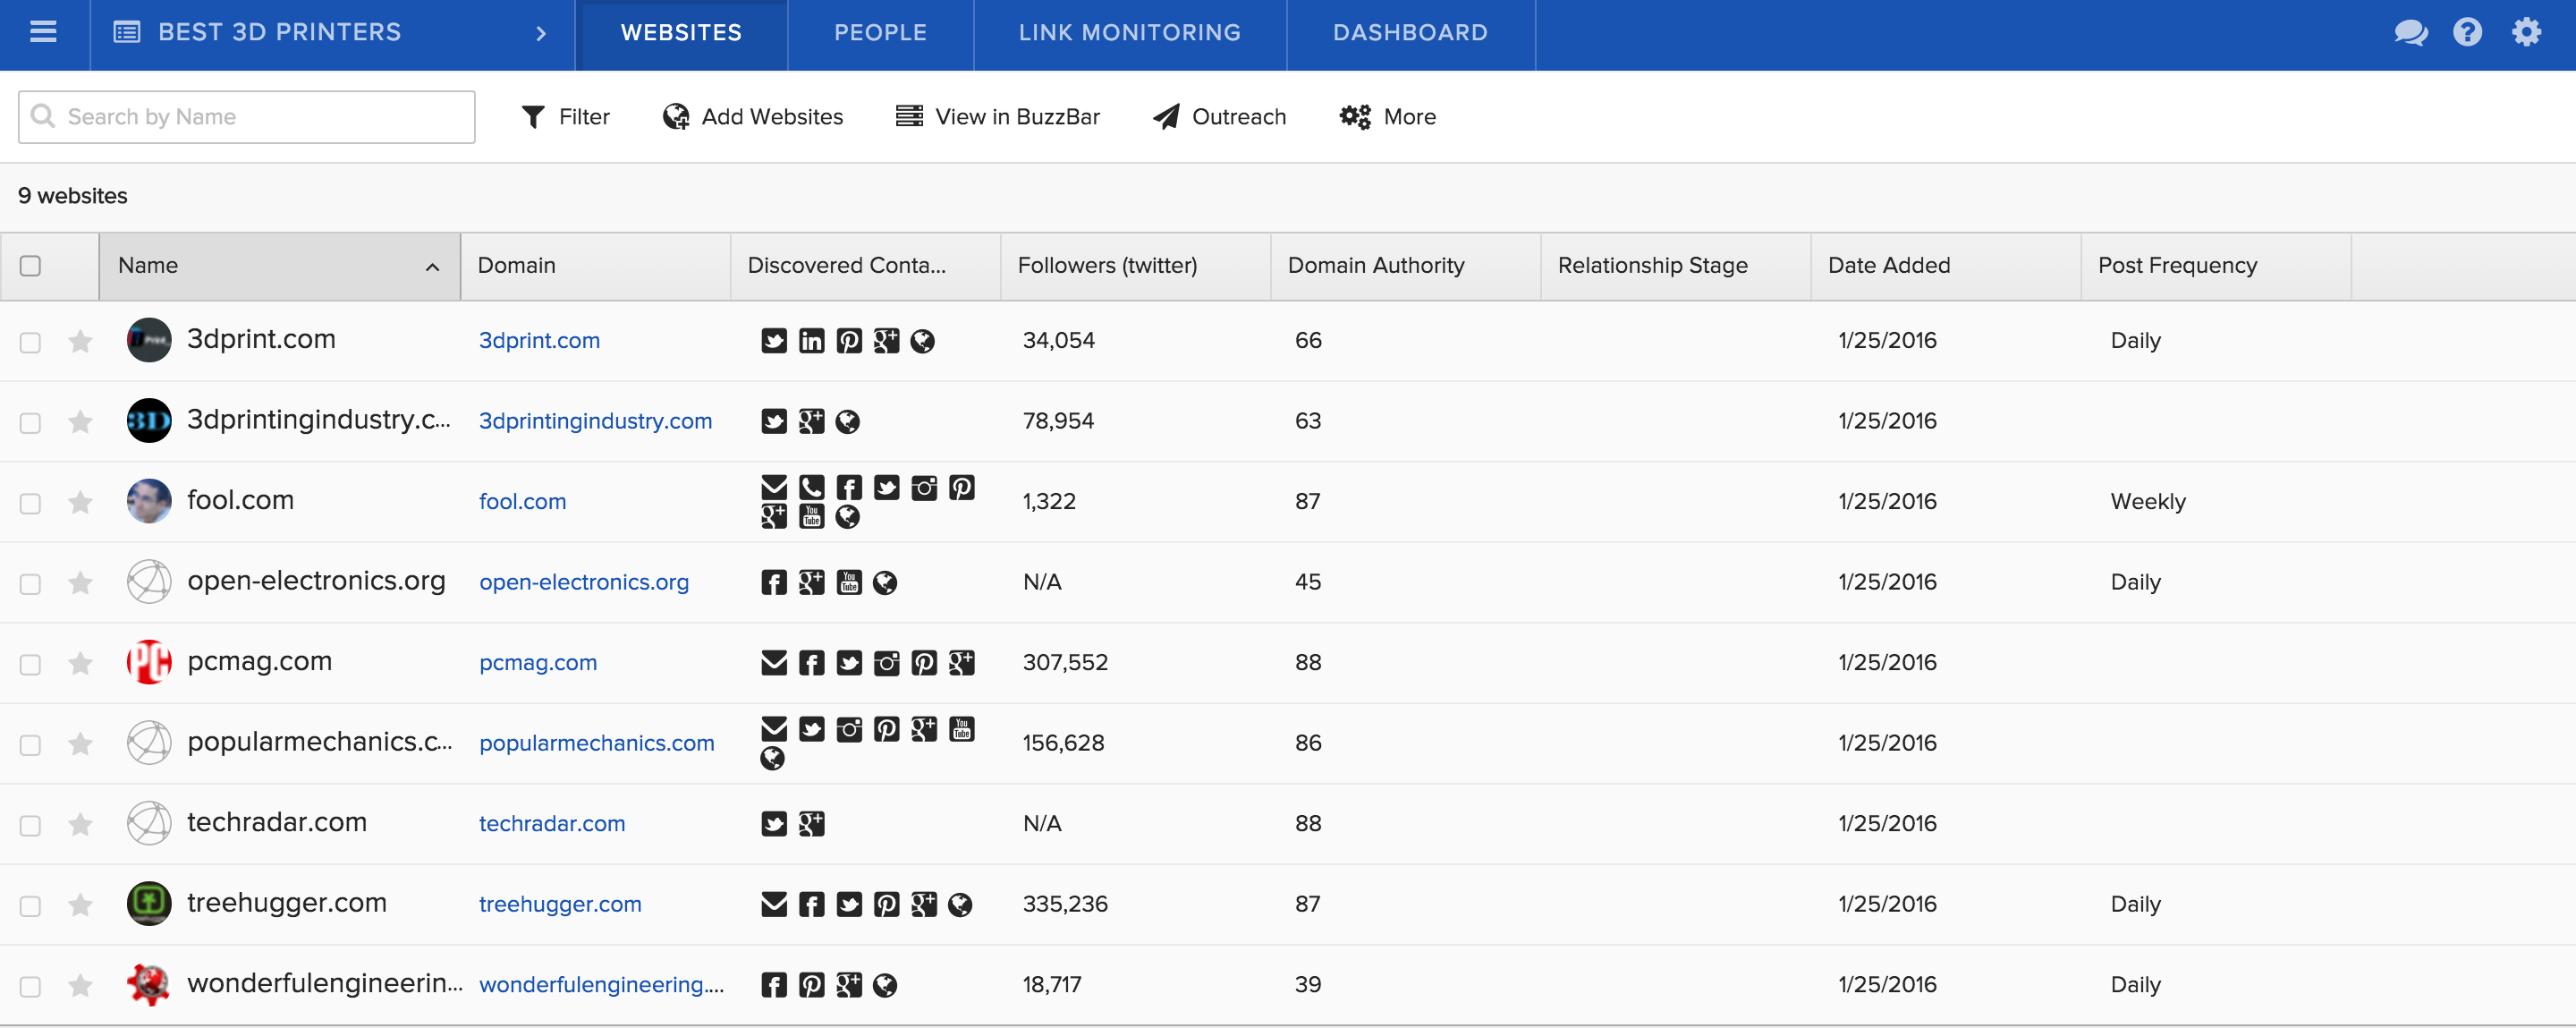This screenshot has height=1028, width=2576.
Task: Check the 3dprintingindustry.com row checkbox
Action: [30, 422]
